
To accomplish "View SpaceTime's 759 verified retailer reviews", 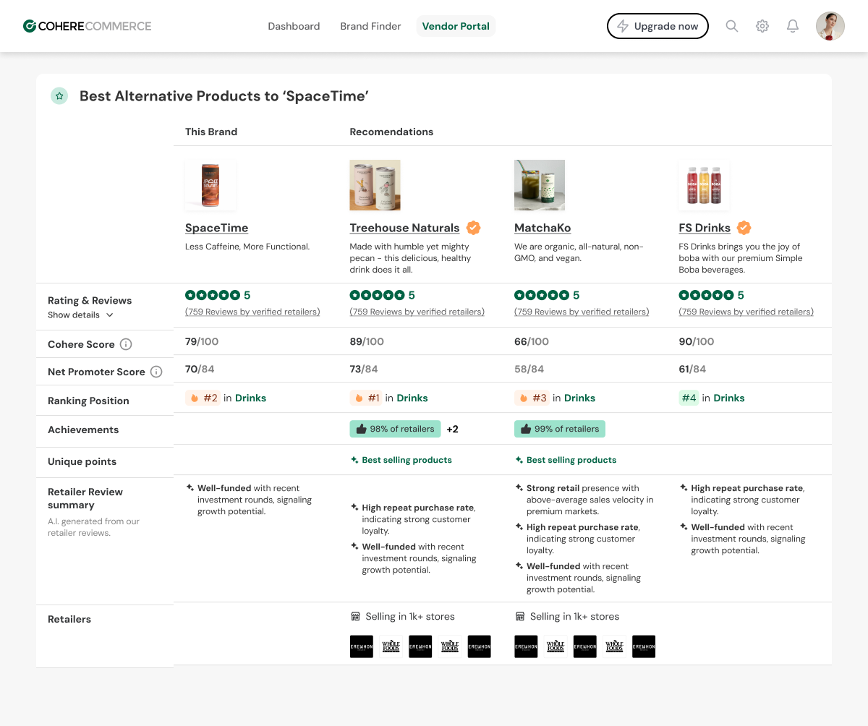I will click(x=252, y=312).
